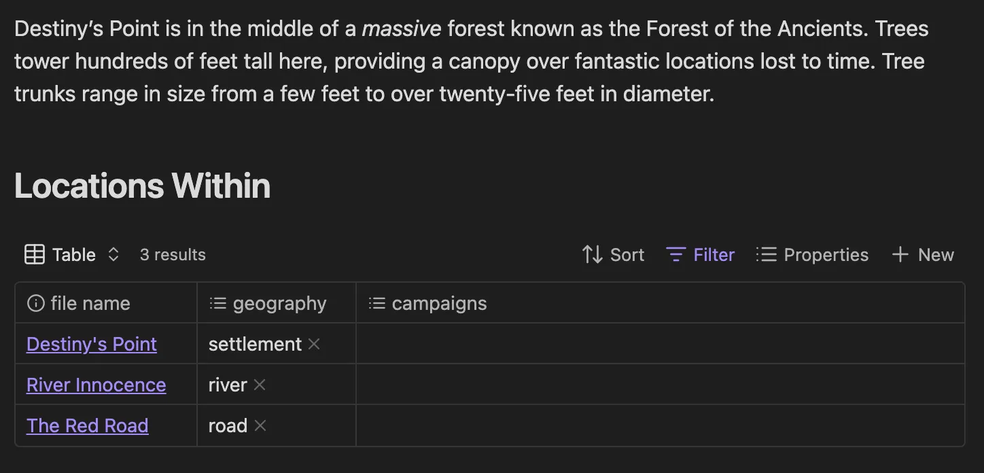Screen dimensions: 984x473
Task: Remove the road tag from The Red Road
Action: (x=260, y=425)
